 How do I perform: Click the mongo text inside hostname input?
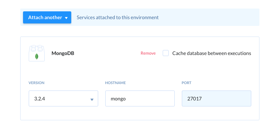point(118,99)
